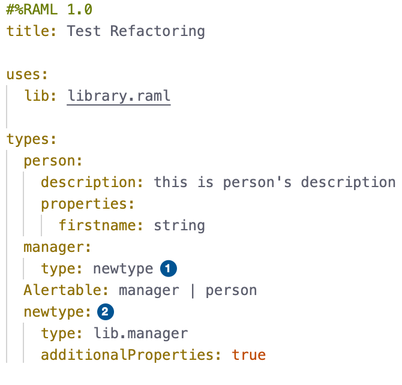Screen dimensions: 402x385
Task: Click the number 1 callout badge
Action: tap(169, 269)
